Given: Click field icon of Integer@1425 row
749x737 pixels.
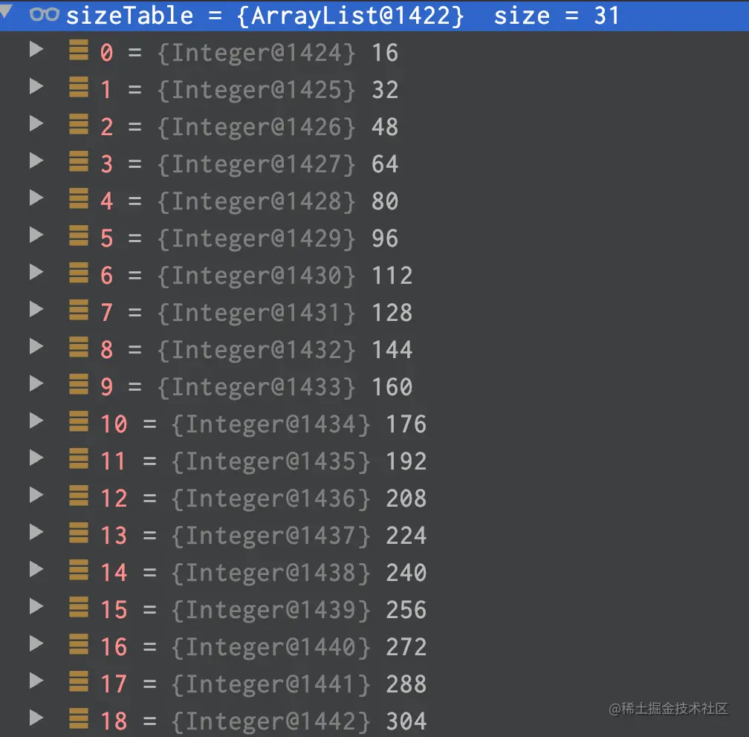Looking at the screenshot, I should 79,87.
